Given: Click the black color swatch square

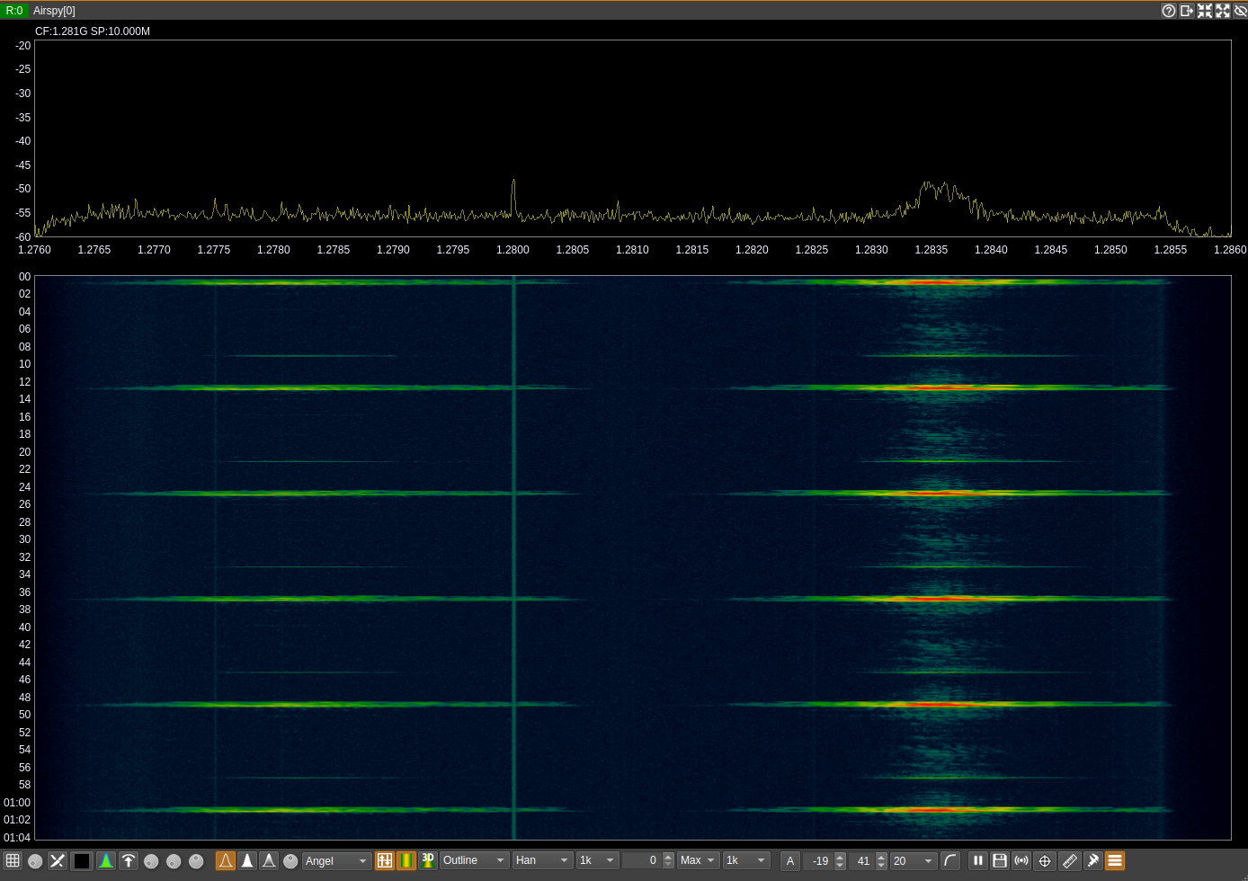Looking at the screenshot, I should [x=82, y=860].
